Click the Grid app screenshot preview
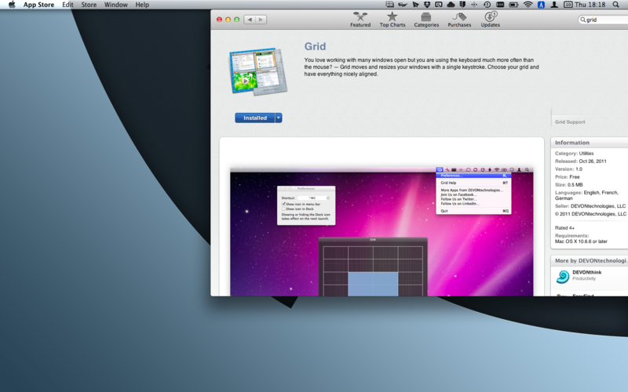628x392 pixels. click(382, 231)
